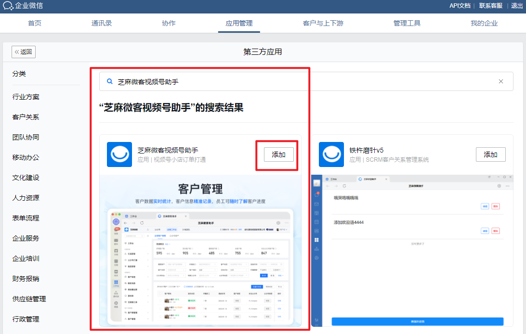Select the 表单流程 category
Viewport: 526px width, 334px height.
26,218
